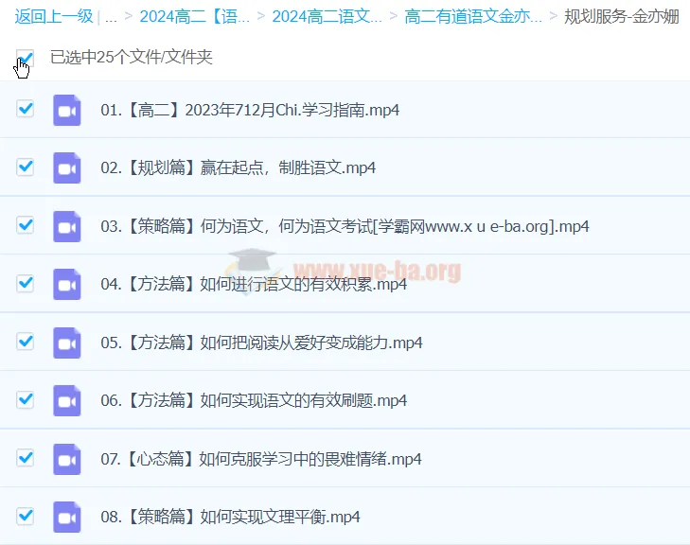Open file 07.【心态篇】如何克服学习中的畏难情绪.mp4

click(x=260, y=459)
